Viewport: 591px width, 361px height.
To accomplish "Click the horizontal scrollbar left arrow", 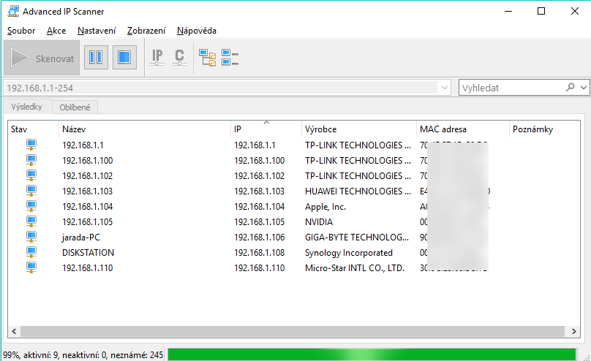I will [x=14, y=331].
